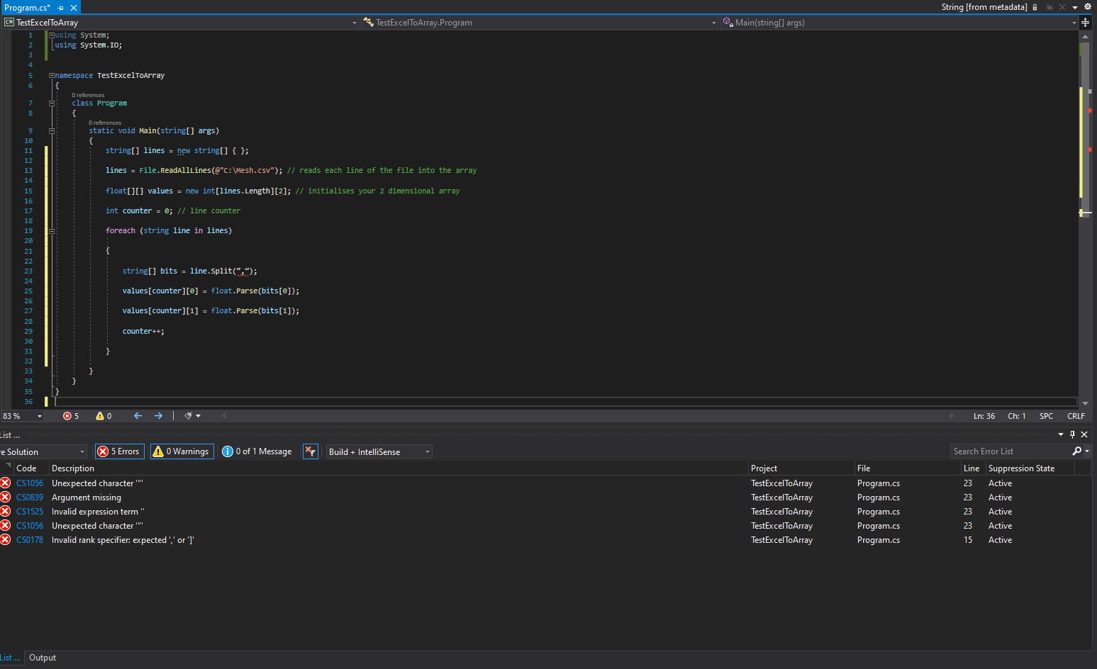
Task: Open the Build + IntelliSense dropdown
Action: click(x=379, y=451)
